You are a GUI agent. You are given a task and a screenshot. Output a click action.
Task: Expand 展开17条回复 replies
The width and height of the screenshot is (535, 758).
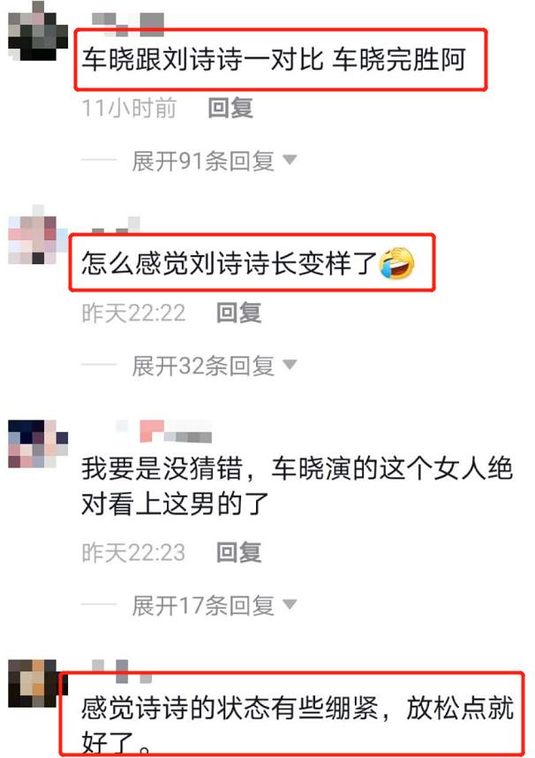[203, 605]
